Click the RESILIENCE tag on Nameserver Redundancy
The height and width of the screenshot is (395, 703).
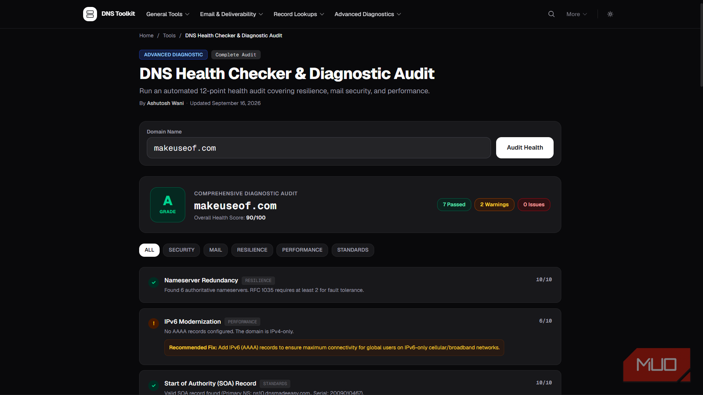[258, 281]
